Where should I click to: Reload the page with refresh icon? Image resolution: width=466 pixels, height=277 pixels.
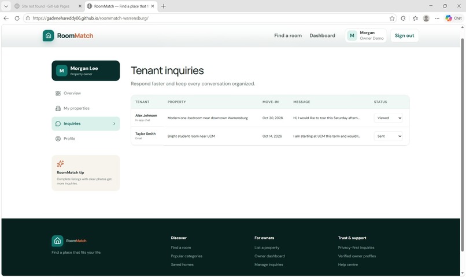point(17,18)
